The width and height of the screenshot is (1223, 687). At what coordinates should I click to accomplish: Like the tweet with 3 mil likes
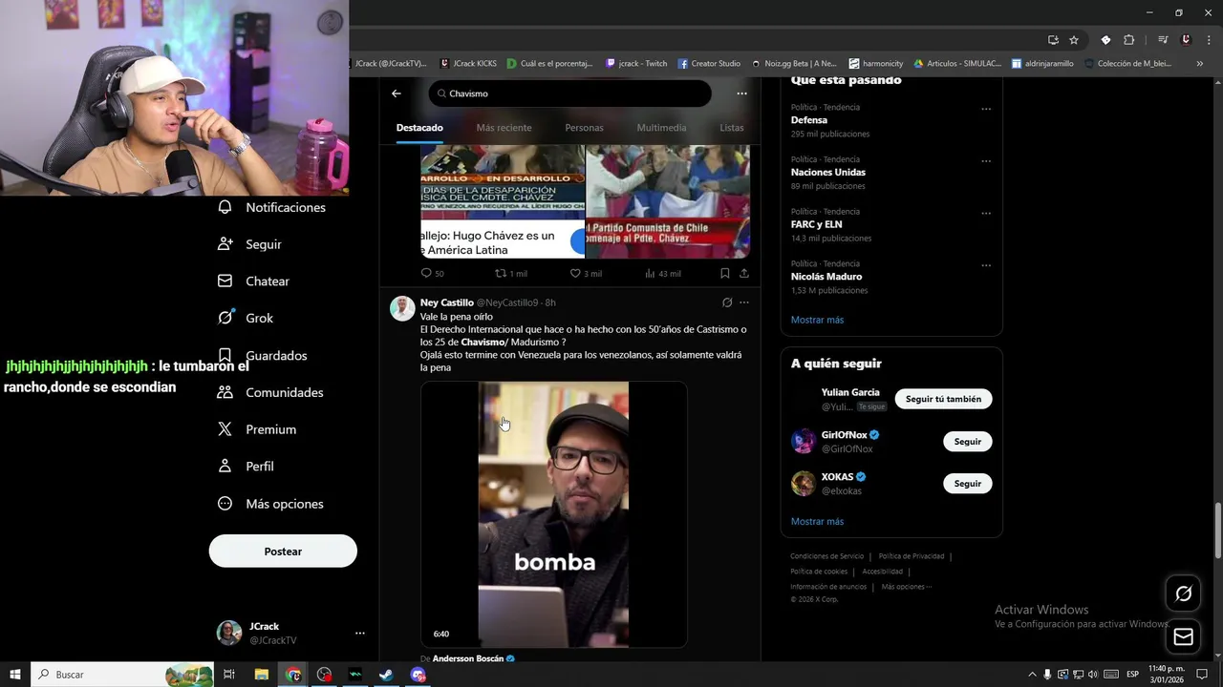586,273
